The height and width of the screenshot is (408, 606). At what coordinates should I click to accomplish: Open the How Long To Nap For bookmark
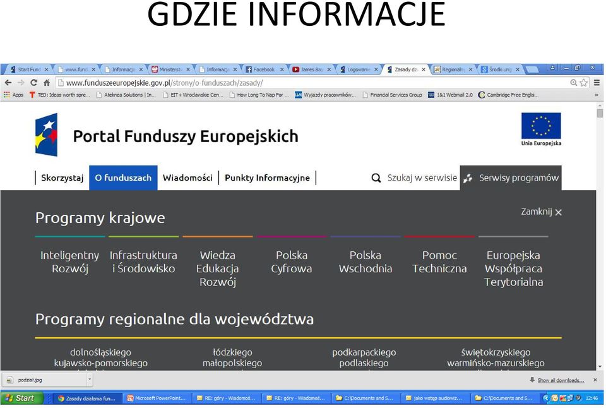[x=259, y=95]
